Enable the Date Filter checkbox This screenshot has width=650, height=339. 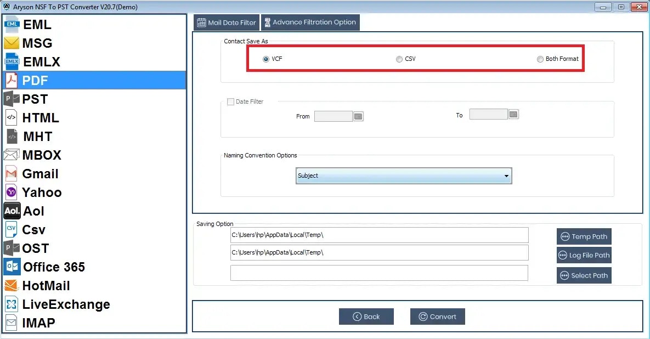click(x=230, y=101)
